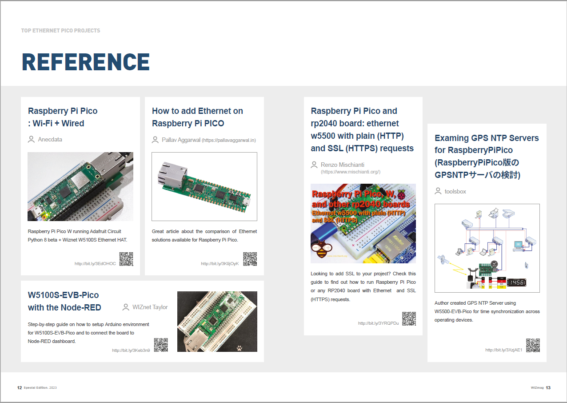Viewport: 567px width, 403px height.
Task: Click the QR code beside http://bit.ly/3YRQPDu
Action: 409,319
